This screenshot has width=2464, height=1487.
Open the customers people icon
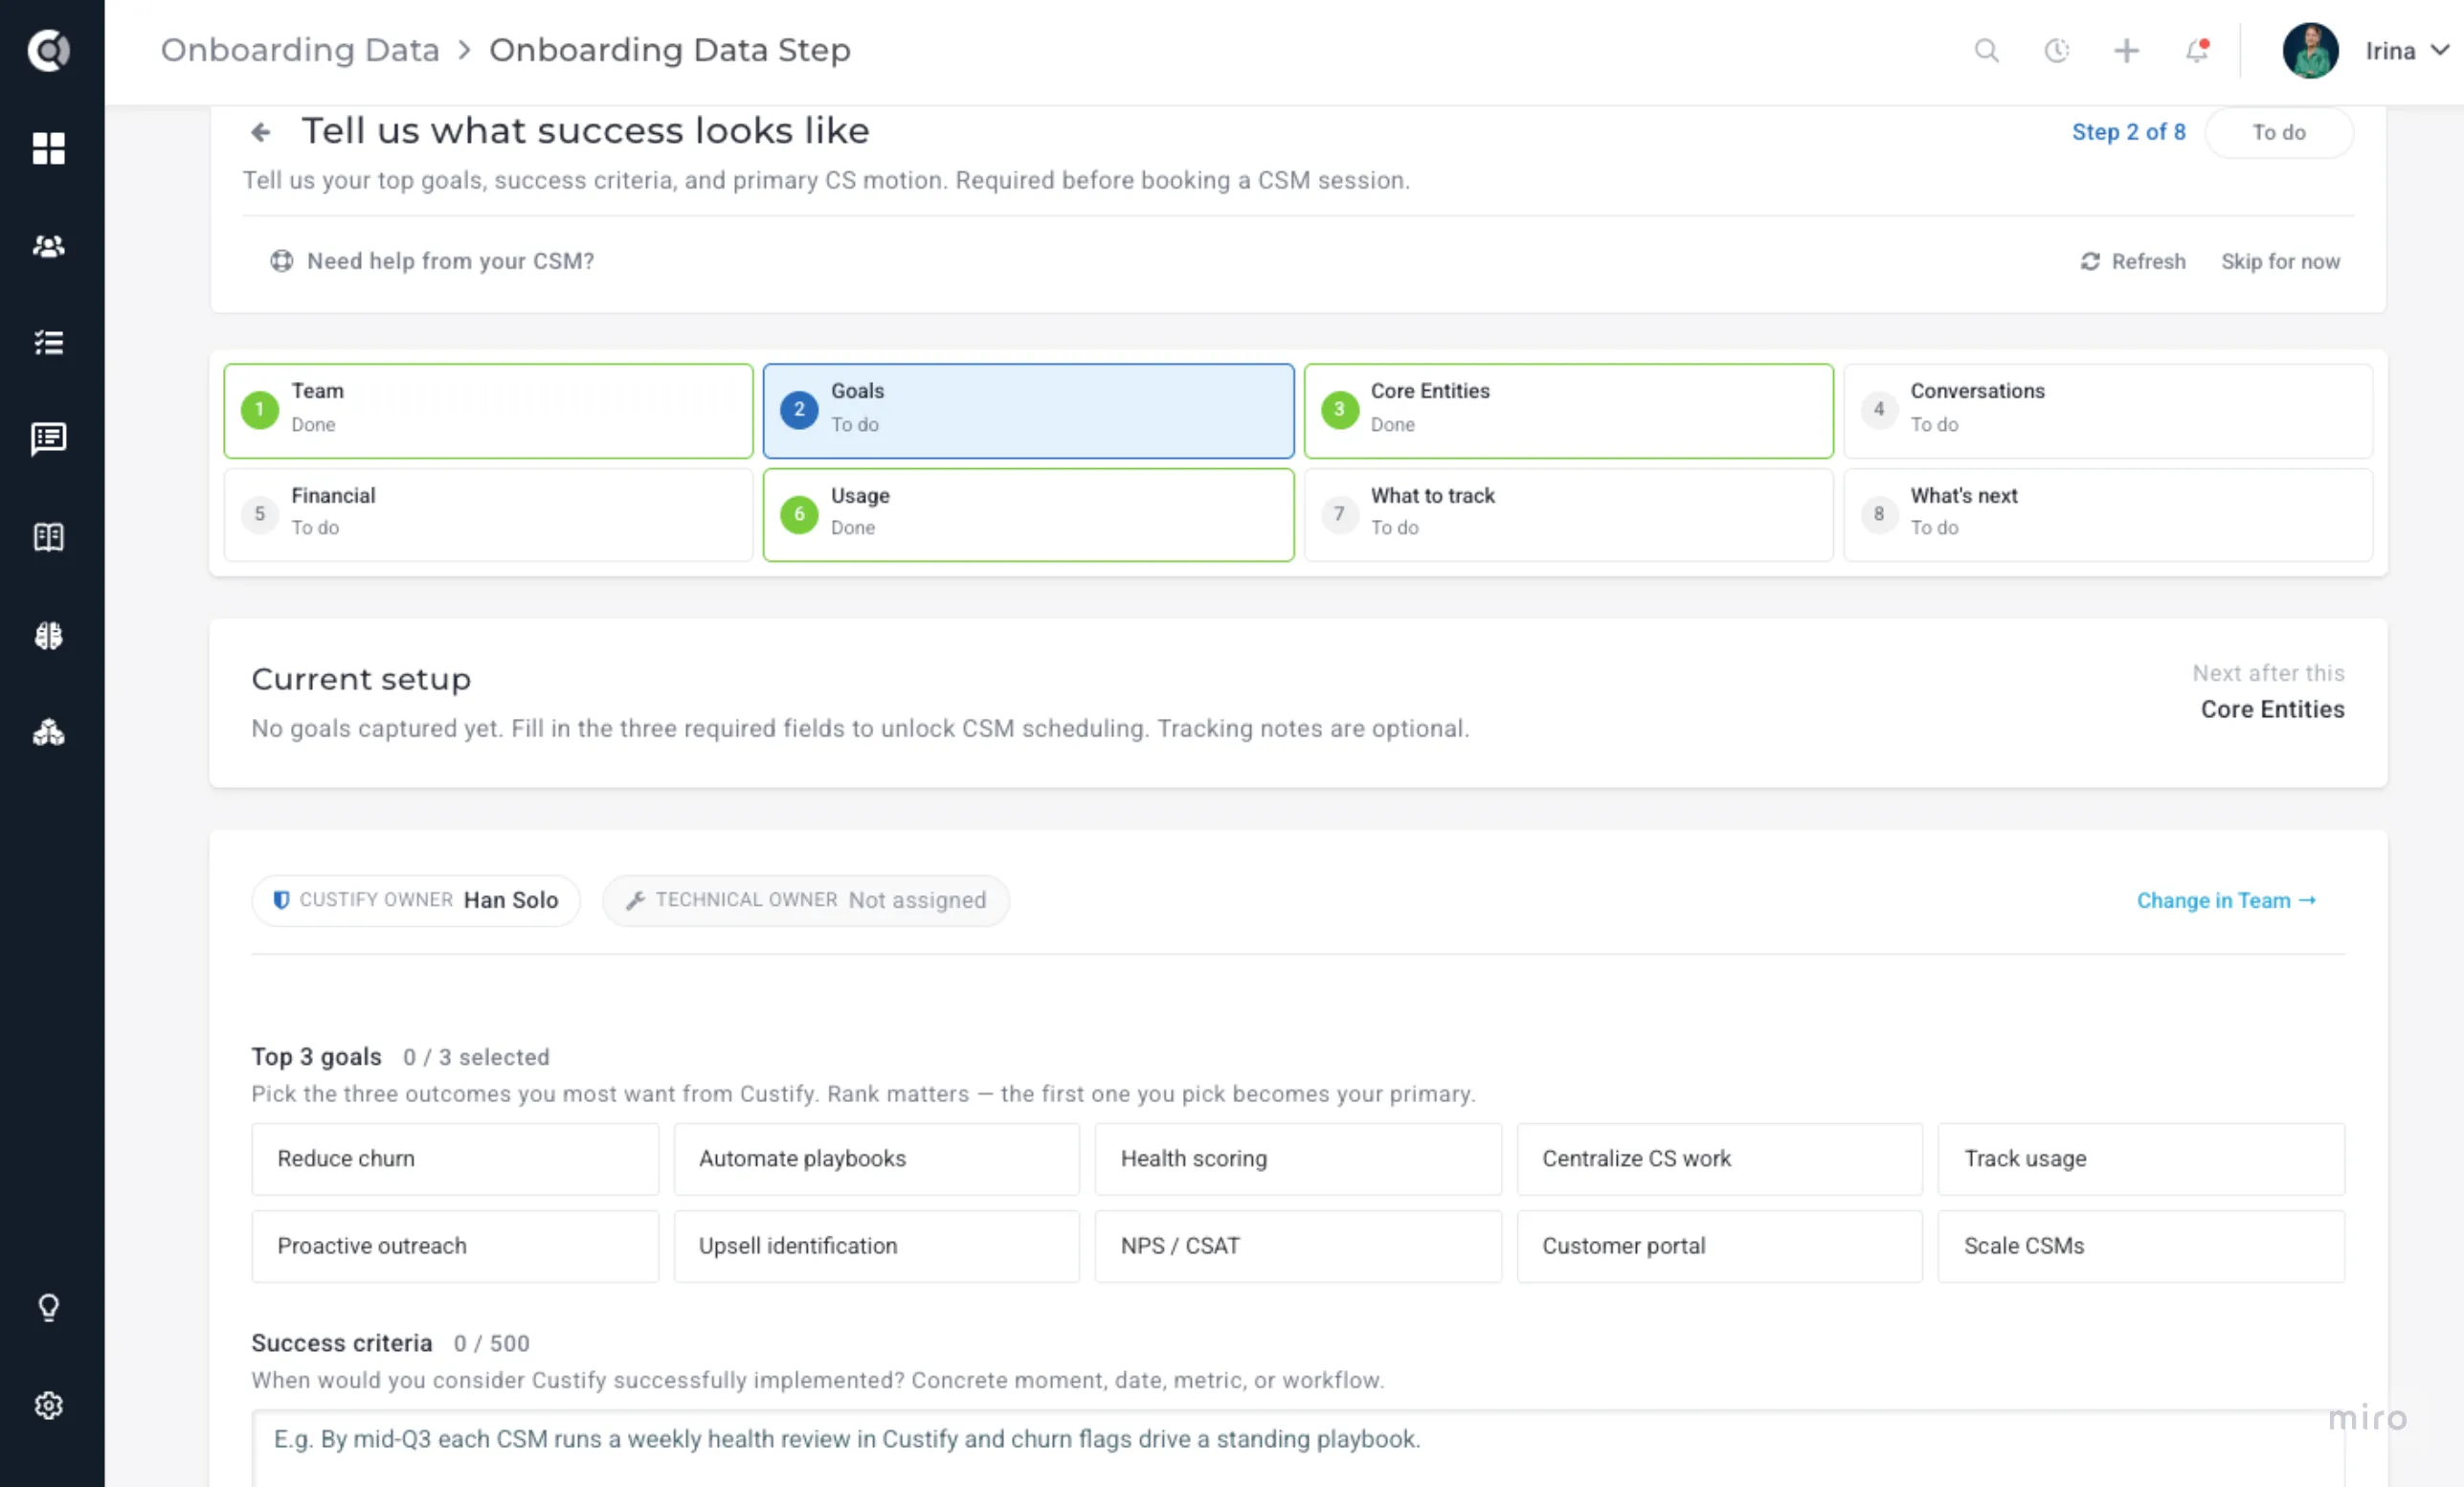pos(48,246)
